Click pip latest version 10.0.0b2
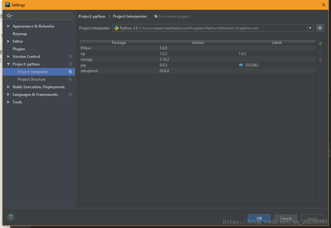 (252, 65)
